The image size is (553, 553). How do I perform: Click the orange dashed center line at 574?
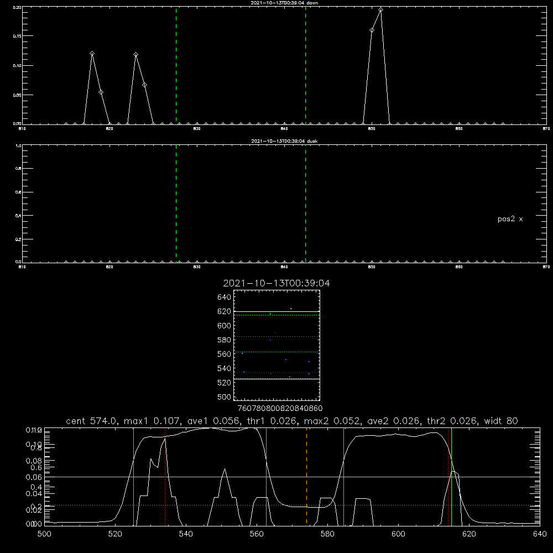point(306,476)
